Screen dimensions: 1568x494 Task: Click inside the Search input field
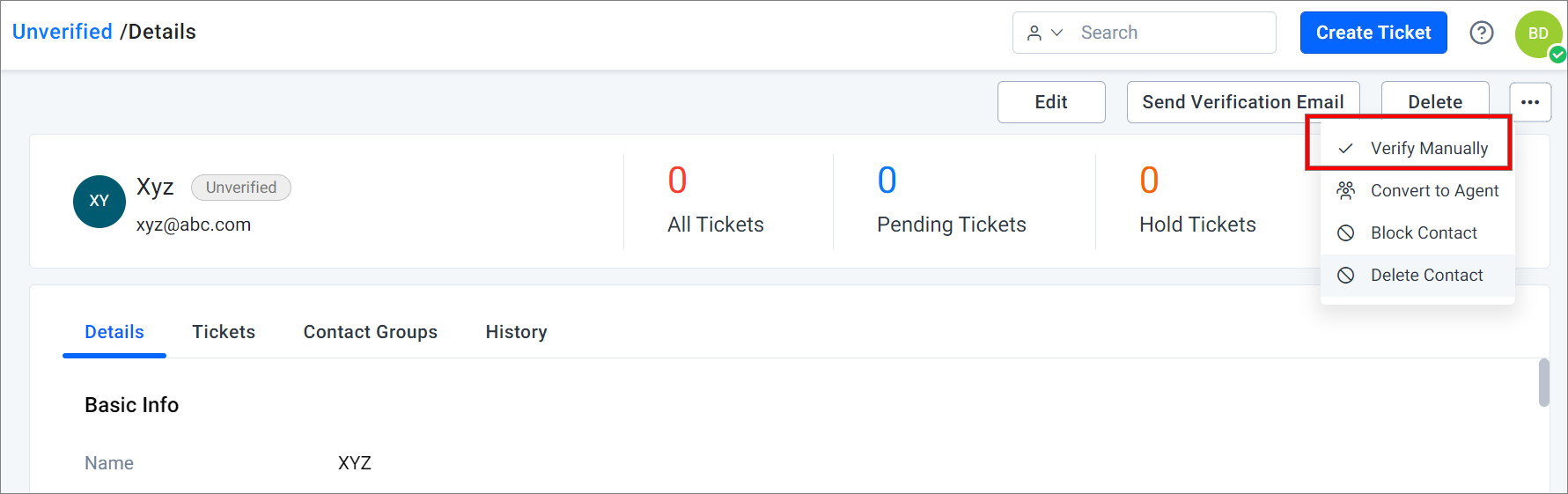1171,33
